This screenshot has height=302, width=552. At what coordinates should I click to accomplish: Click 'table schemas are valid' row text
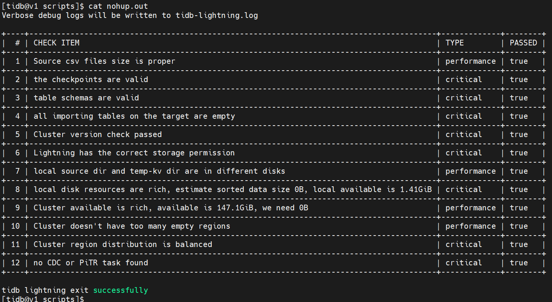point(86,98)
